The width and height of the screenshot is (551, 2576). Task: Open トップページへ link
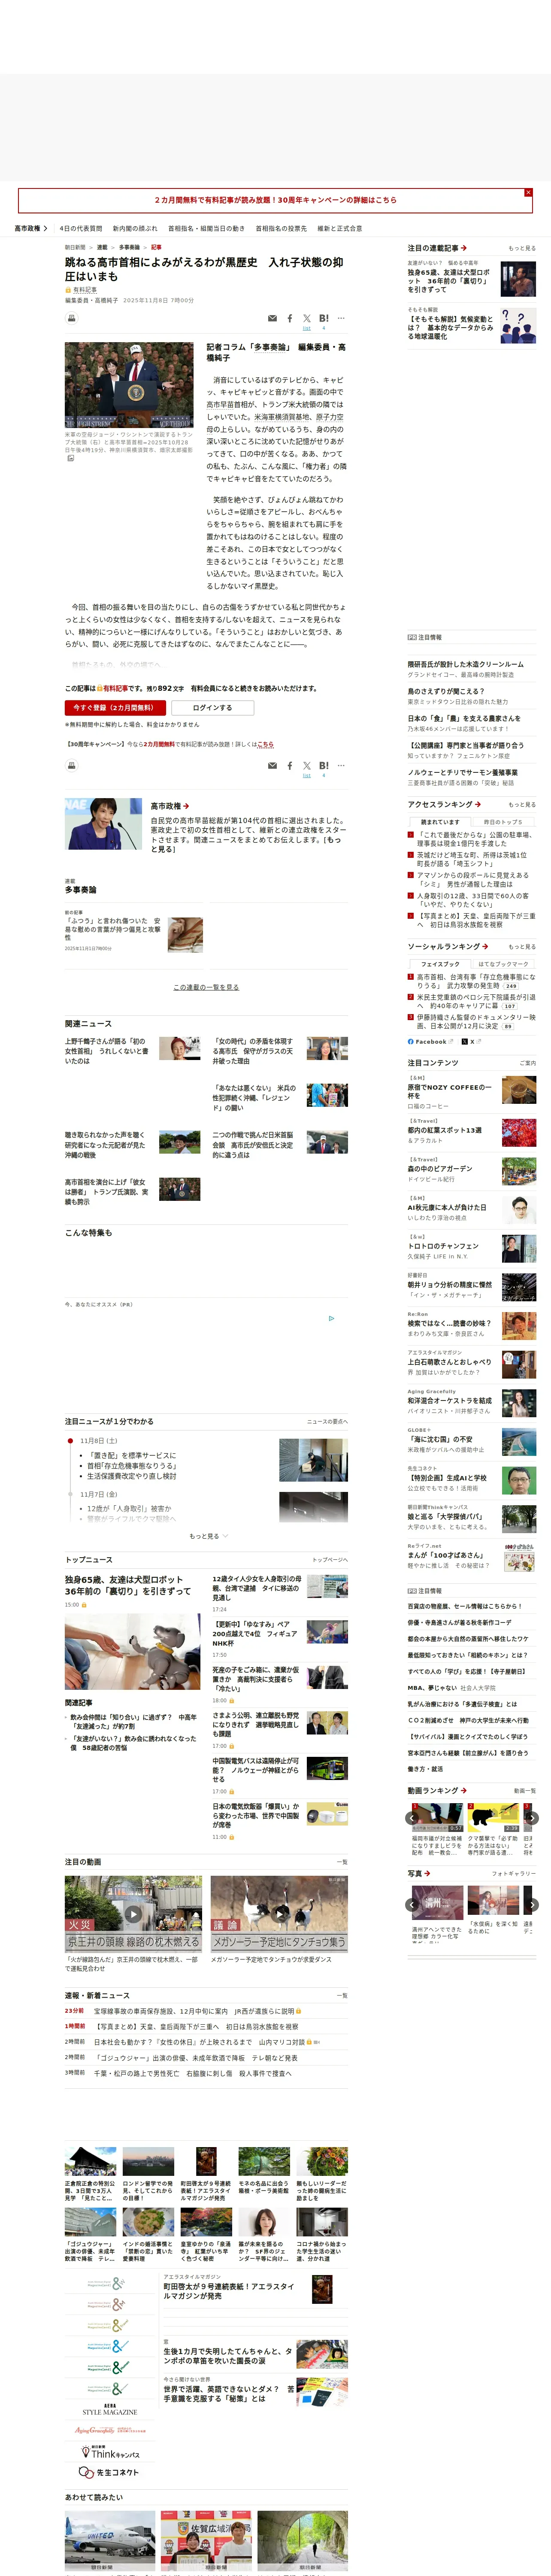tap(329, 1560)
